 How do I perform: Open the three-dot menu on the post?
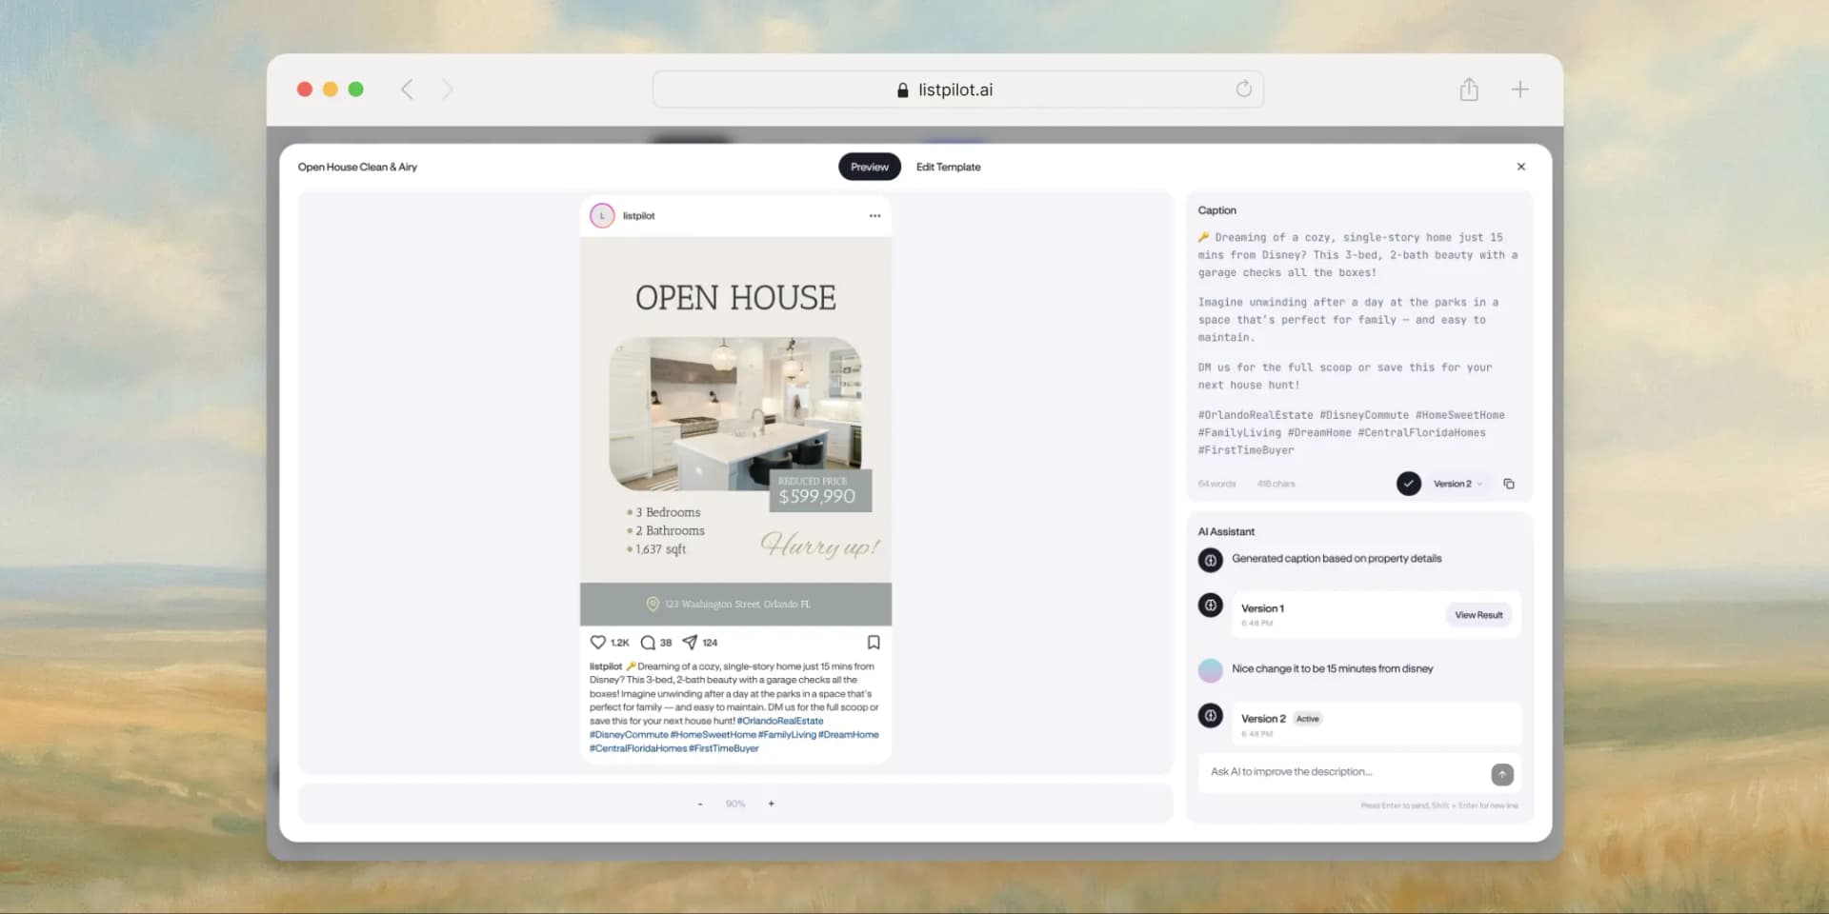pos(874,216)
